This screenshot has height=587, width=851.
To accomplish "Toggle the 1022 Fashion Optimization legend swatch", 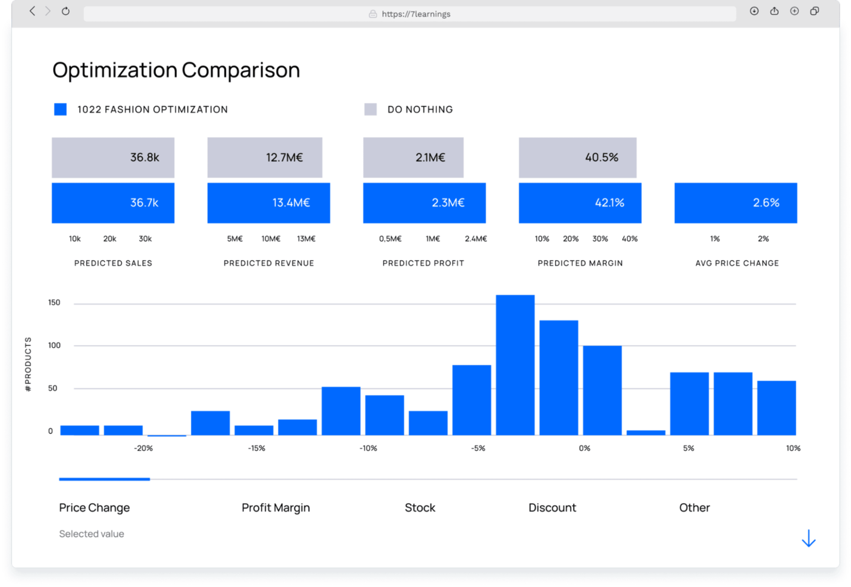I will click(x=60, y=109).
